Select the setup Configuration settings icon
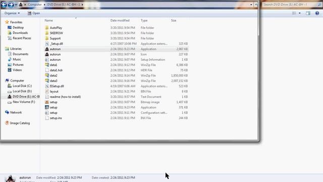 point(47,113)
